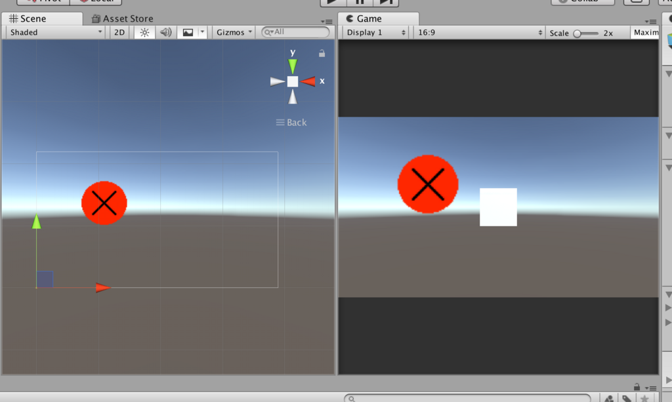Open the bottom panel options menu
672x402 pixels.
click(650, 388)
